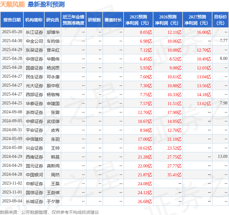The image size is (229, 215).
Task: Select analyst 武佳雄
Action: [x=53, y=121]
